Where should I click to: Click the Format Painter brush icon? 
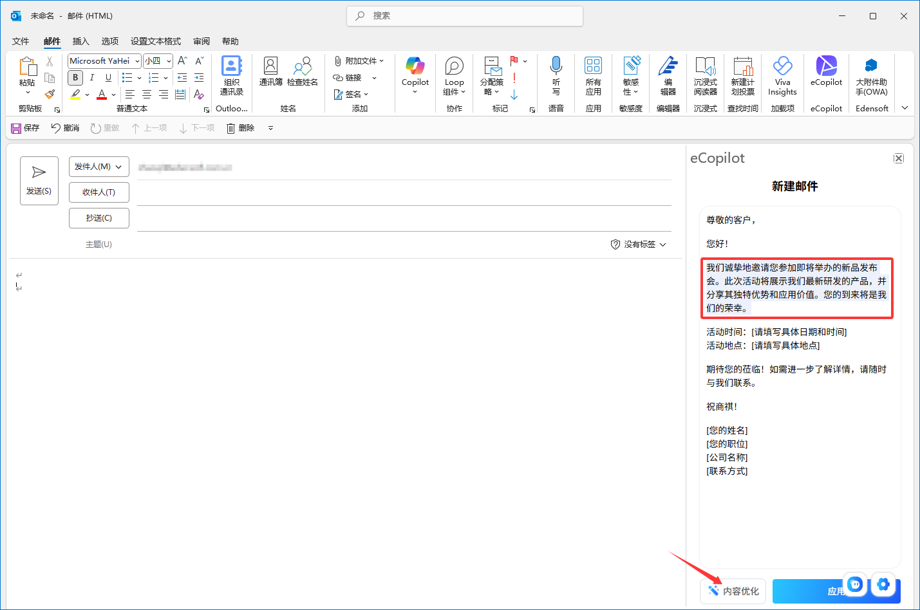(50, 94)
